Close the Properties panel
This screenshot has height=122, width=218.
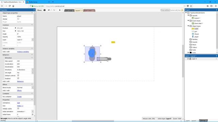pos(34,10)
